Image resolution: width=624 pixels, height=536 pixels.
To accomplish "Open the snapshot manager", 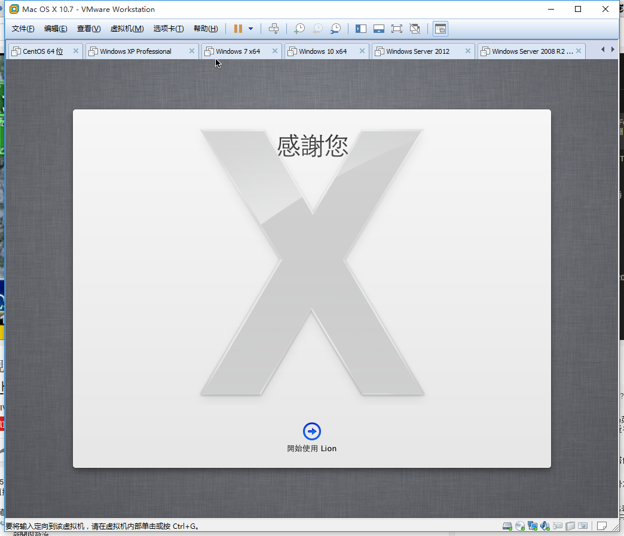I will tap(336, 29).
